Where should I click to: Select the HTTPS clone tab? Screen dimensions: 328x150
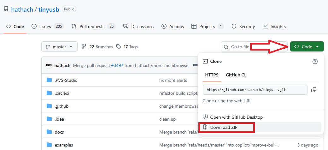[212, 75]
